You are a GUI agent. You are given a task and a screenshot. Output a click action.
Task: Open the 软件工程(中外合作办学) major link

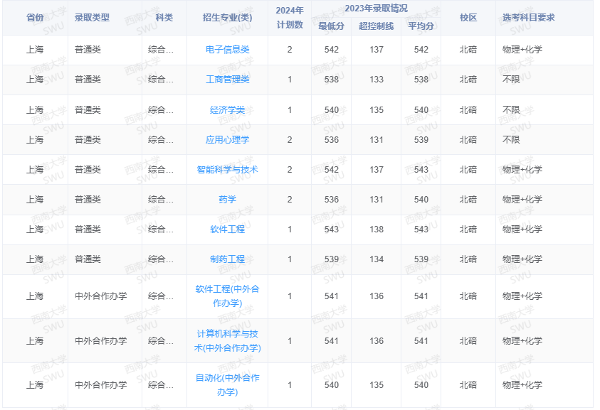point(227,297)
